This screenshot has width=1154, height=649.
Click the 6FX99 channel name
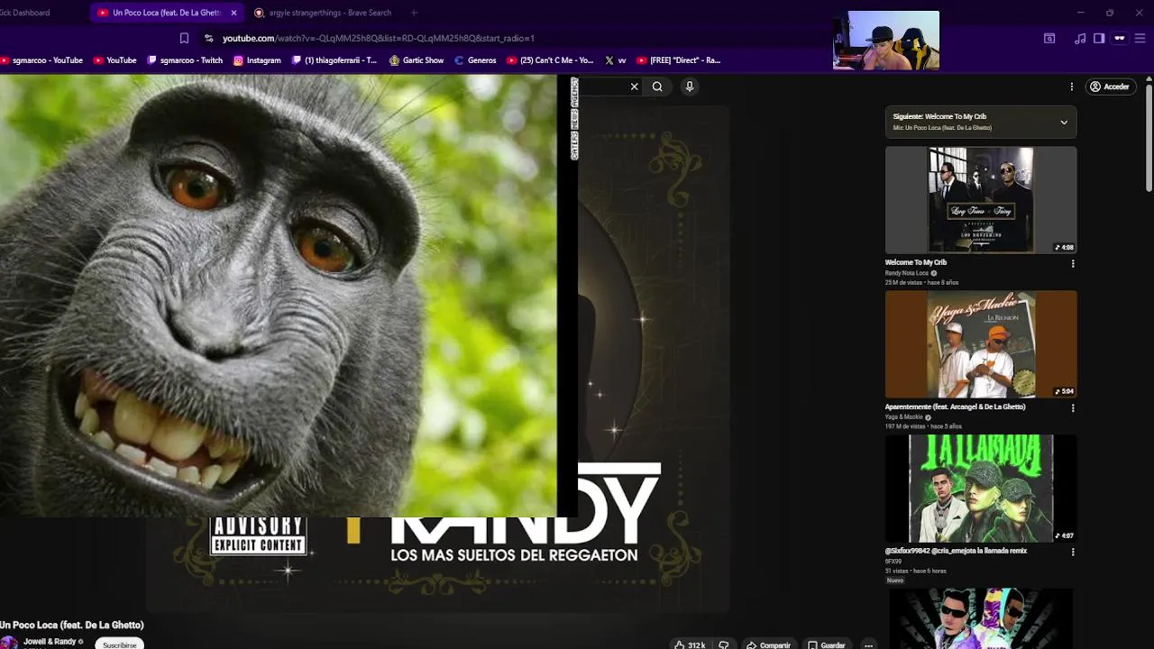click(x=893, y=562)
